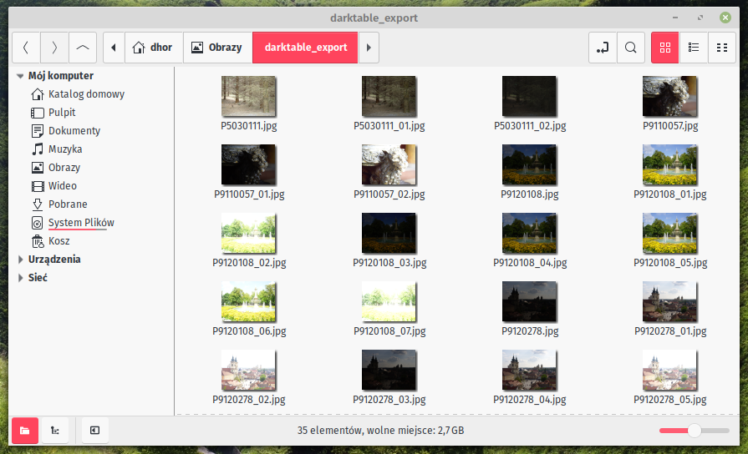Collapse the Mój komputer section
Viewport: 748px width, 454px height.
click(20, 76)
